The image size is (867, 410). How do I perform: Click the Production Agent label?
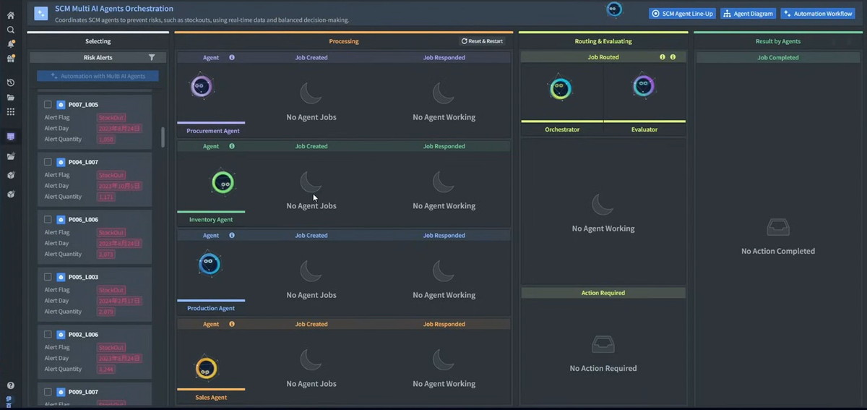[x=211, y=308]
